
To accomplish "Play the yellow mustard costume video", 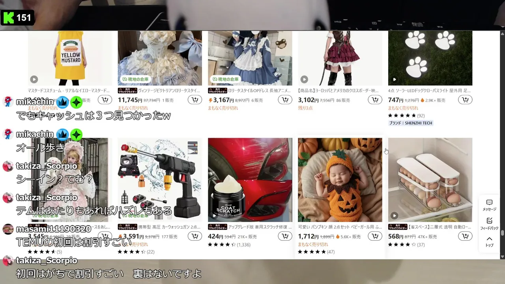I will pyautogui.click(x=34, y=79).
